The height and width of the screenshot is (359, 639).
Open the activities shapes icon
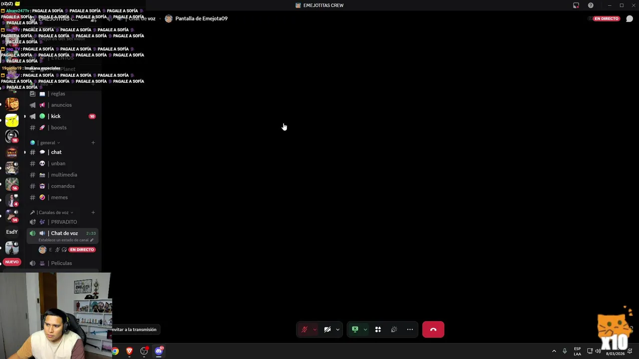point(378,330)
